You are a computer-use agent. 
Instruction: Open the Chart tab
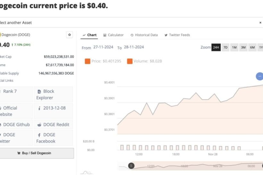(x=89, y=35)
